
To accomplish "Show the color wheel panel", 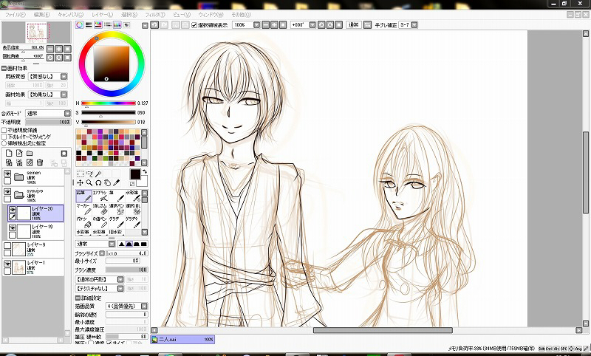I will click(x=79, y=25).
